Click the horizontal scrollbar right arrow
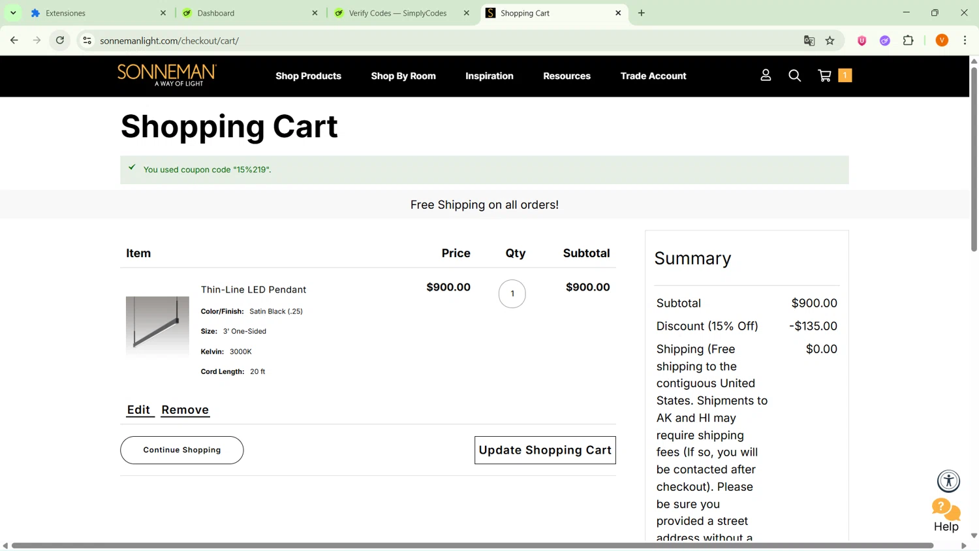This screenshot has height=551, width=979. (x=964, y=546)
